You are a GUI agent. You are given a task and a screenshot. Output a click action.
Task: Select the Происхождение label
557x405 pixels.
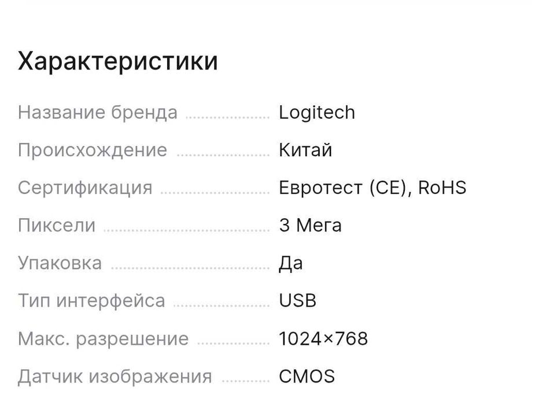pos(93,150)
